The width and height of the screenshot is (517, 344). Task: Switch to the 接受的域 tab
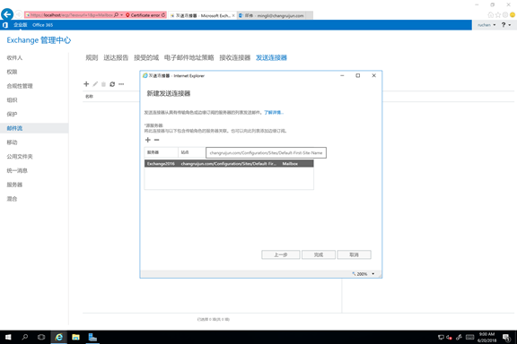click(146, 58)
